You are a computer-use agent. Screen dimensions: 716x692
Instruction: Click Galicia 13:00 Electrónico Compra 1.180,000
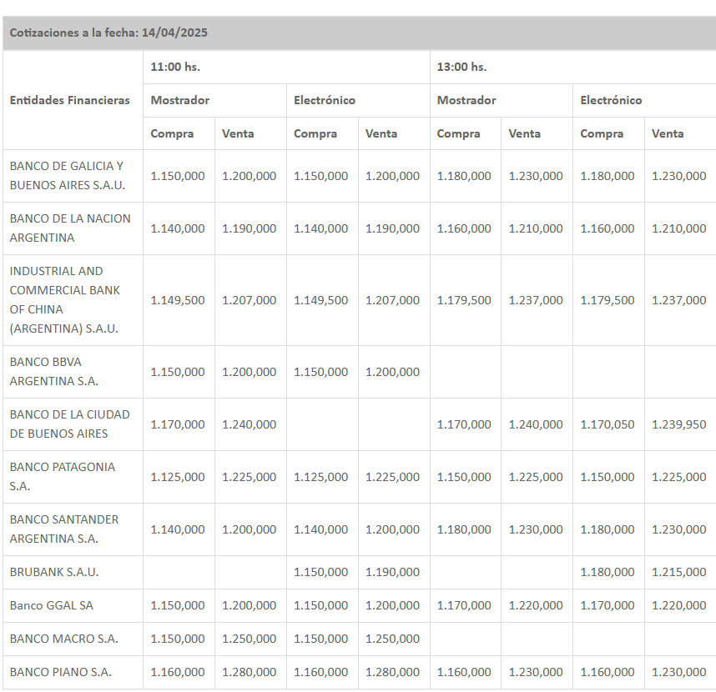click(x=608, y=176)
